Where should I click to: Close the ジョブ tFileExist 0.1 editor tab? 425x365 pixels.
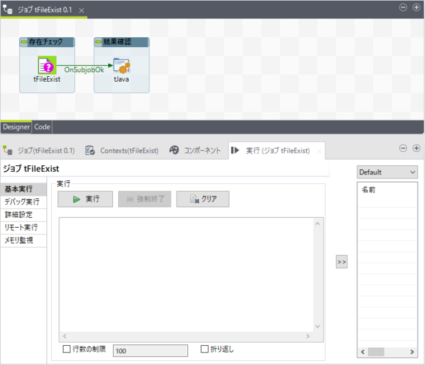point(81,11)
